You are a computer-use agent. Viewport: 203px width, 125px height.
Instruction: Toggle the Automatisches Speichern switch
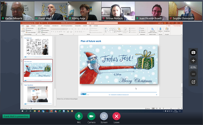[x=36, y=23]
